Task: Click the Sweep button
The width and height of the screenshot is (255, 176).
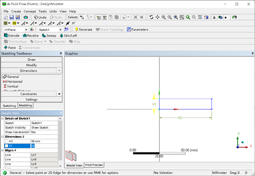Action: pos(49,35)
